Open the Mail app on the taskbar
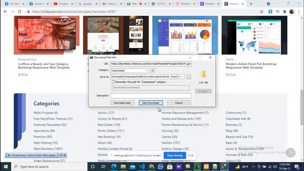The width and height of the screenshot is (304, 171). click(133, 167)
